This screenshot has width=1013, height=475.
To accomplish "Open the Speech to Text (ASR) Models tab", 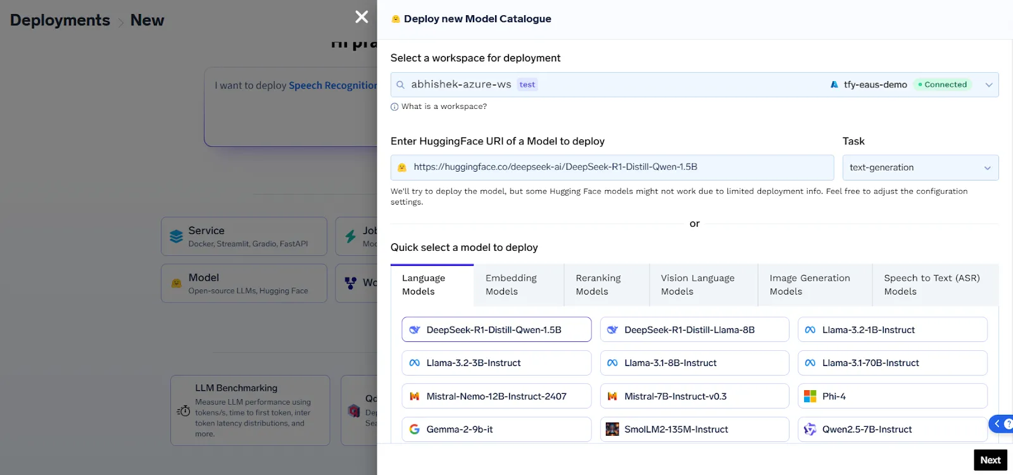I will (931, 285).
